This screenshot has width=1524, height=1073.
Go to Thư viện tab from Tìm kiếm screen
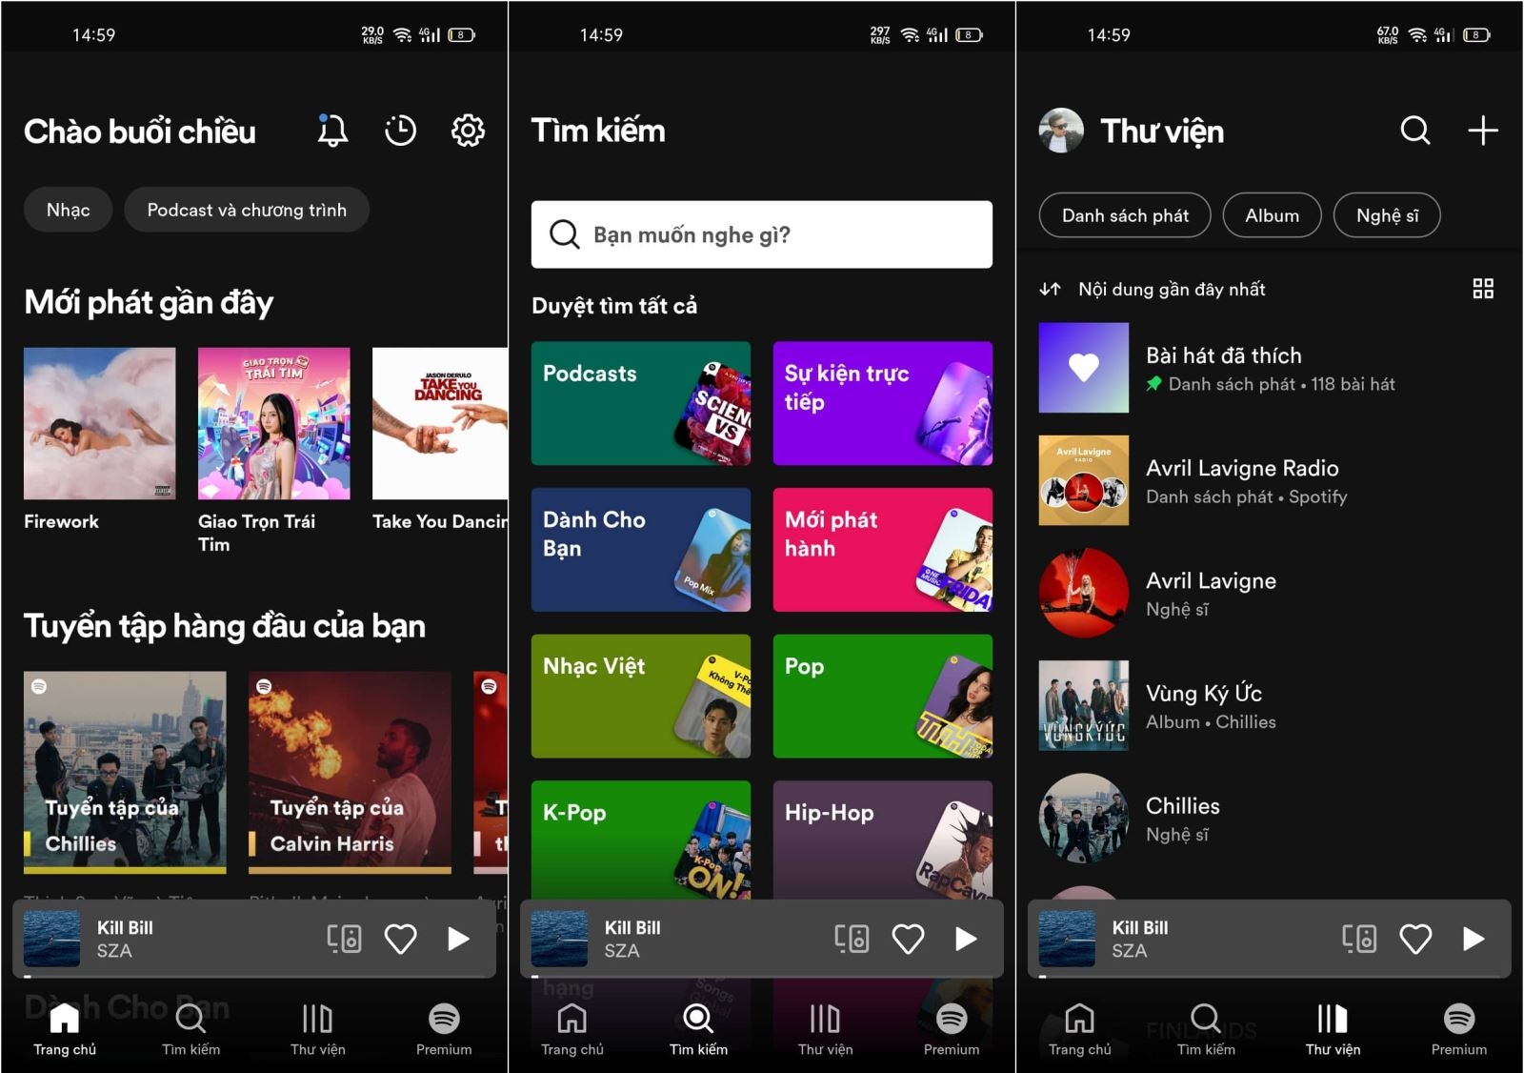click(825, 1029)
